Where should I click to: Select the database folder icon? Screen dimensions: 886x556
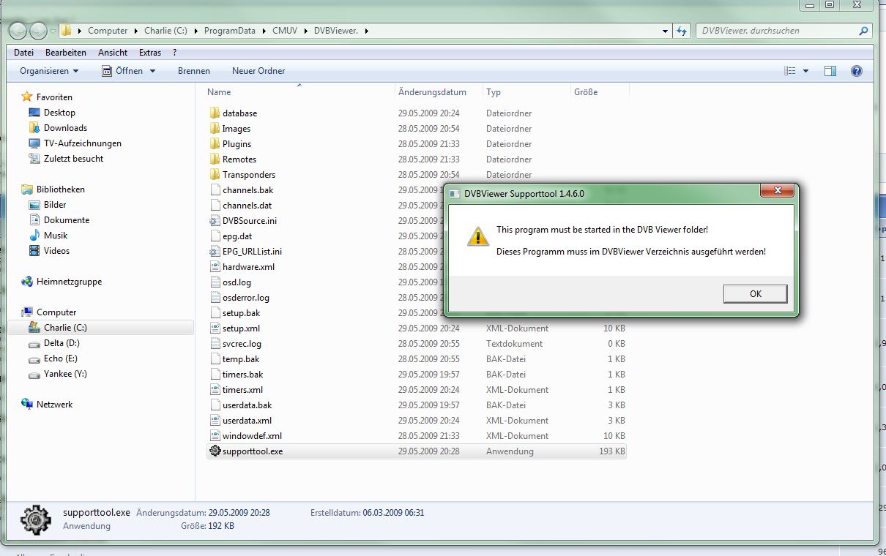coord(215,113)
